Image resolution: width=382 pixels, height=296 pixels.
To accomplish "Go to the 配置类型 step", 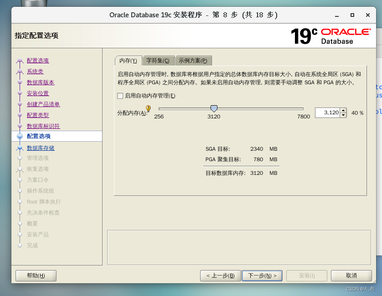I will (x=38, y=115).
